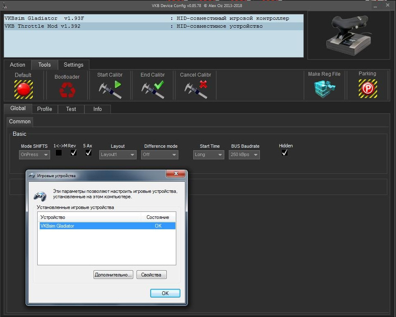
Task: Launch the Bootloader recycle icon
Action: pyautogui.click(x=67, y=90)
